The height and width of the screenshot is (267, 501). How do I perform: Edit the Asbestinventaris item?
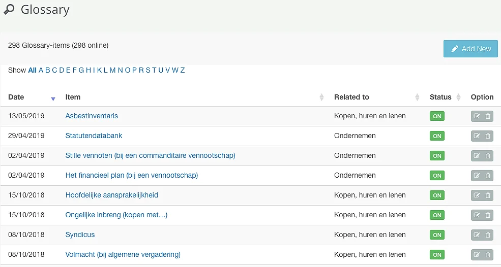(477, 116)
